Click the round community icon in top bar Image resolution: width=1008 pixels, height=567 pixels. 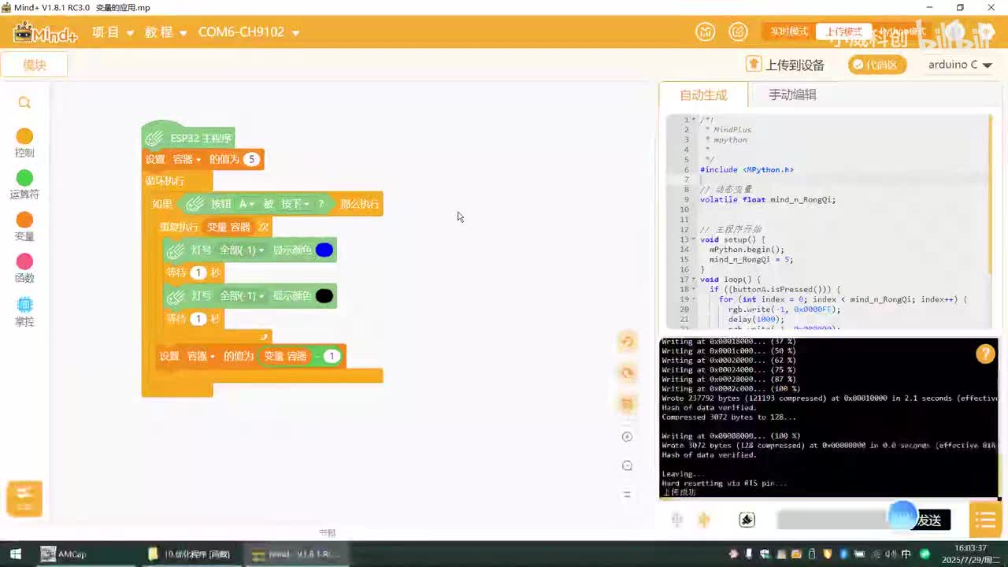coord(706,31)
